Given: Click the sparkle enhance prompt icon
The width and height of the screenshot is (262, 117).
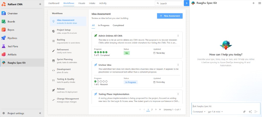Looking at the screenshot, I should pos(250,112).
